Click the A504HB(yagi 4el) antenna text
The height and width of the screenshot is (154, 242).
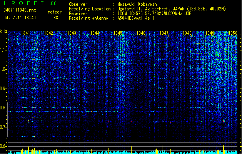point(136,18)
